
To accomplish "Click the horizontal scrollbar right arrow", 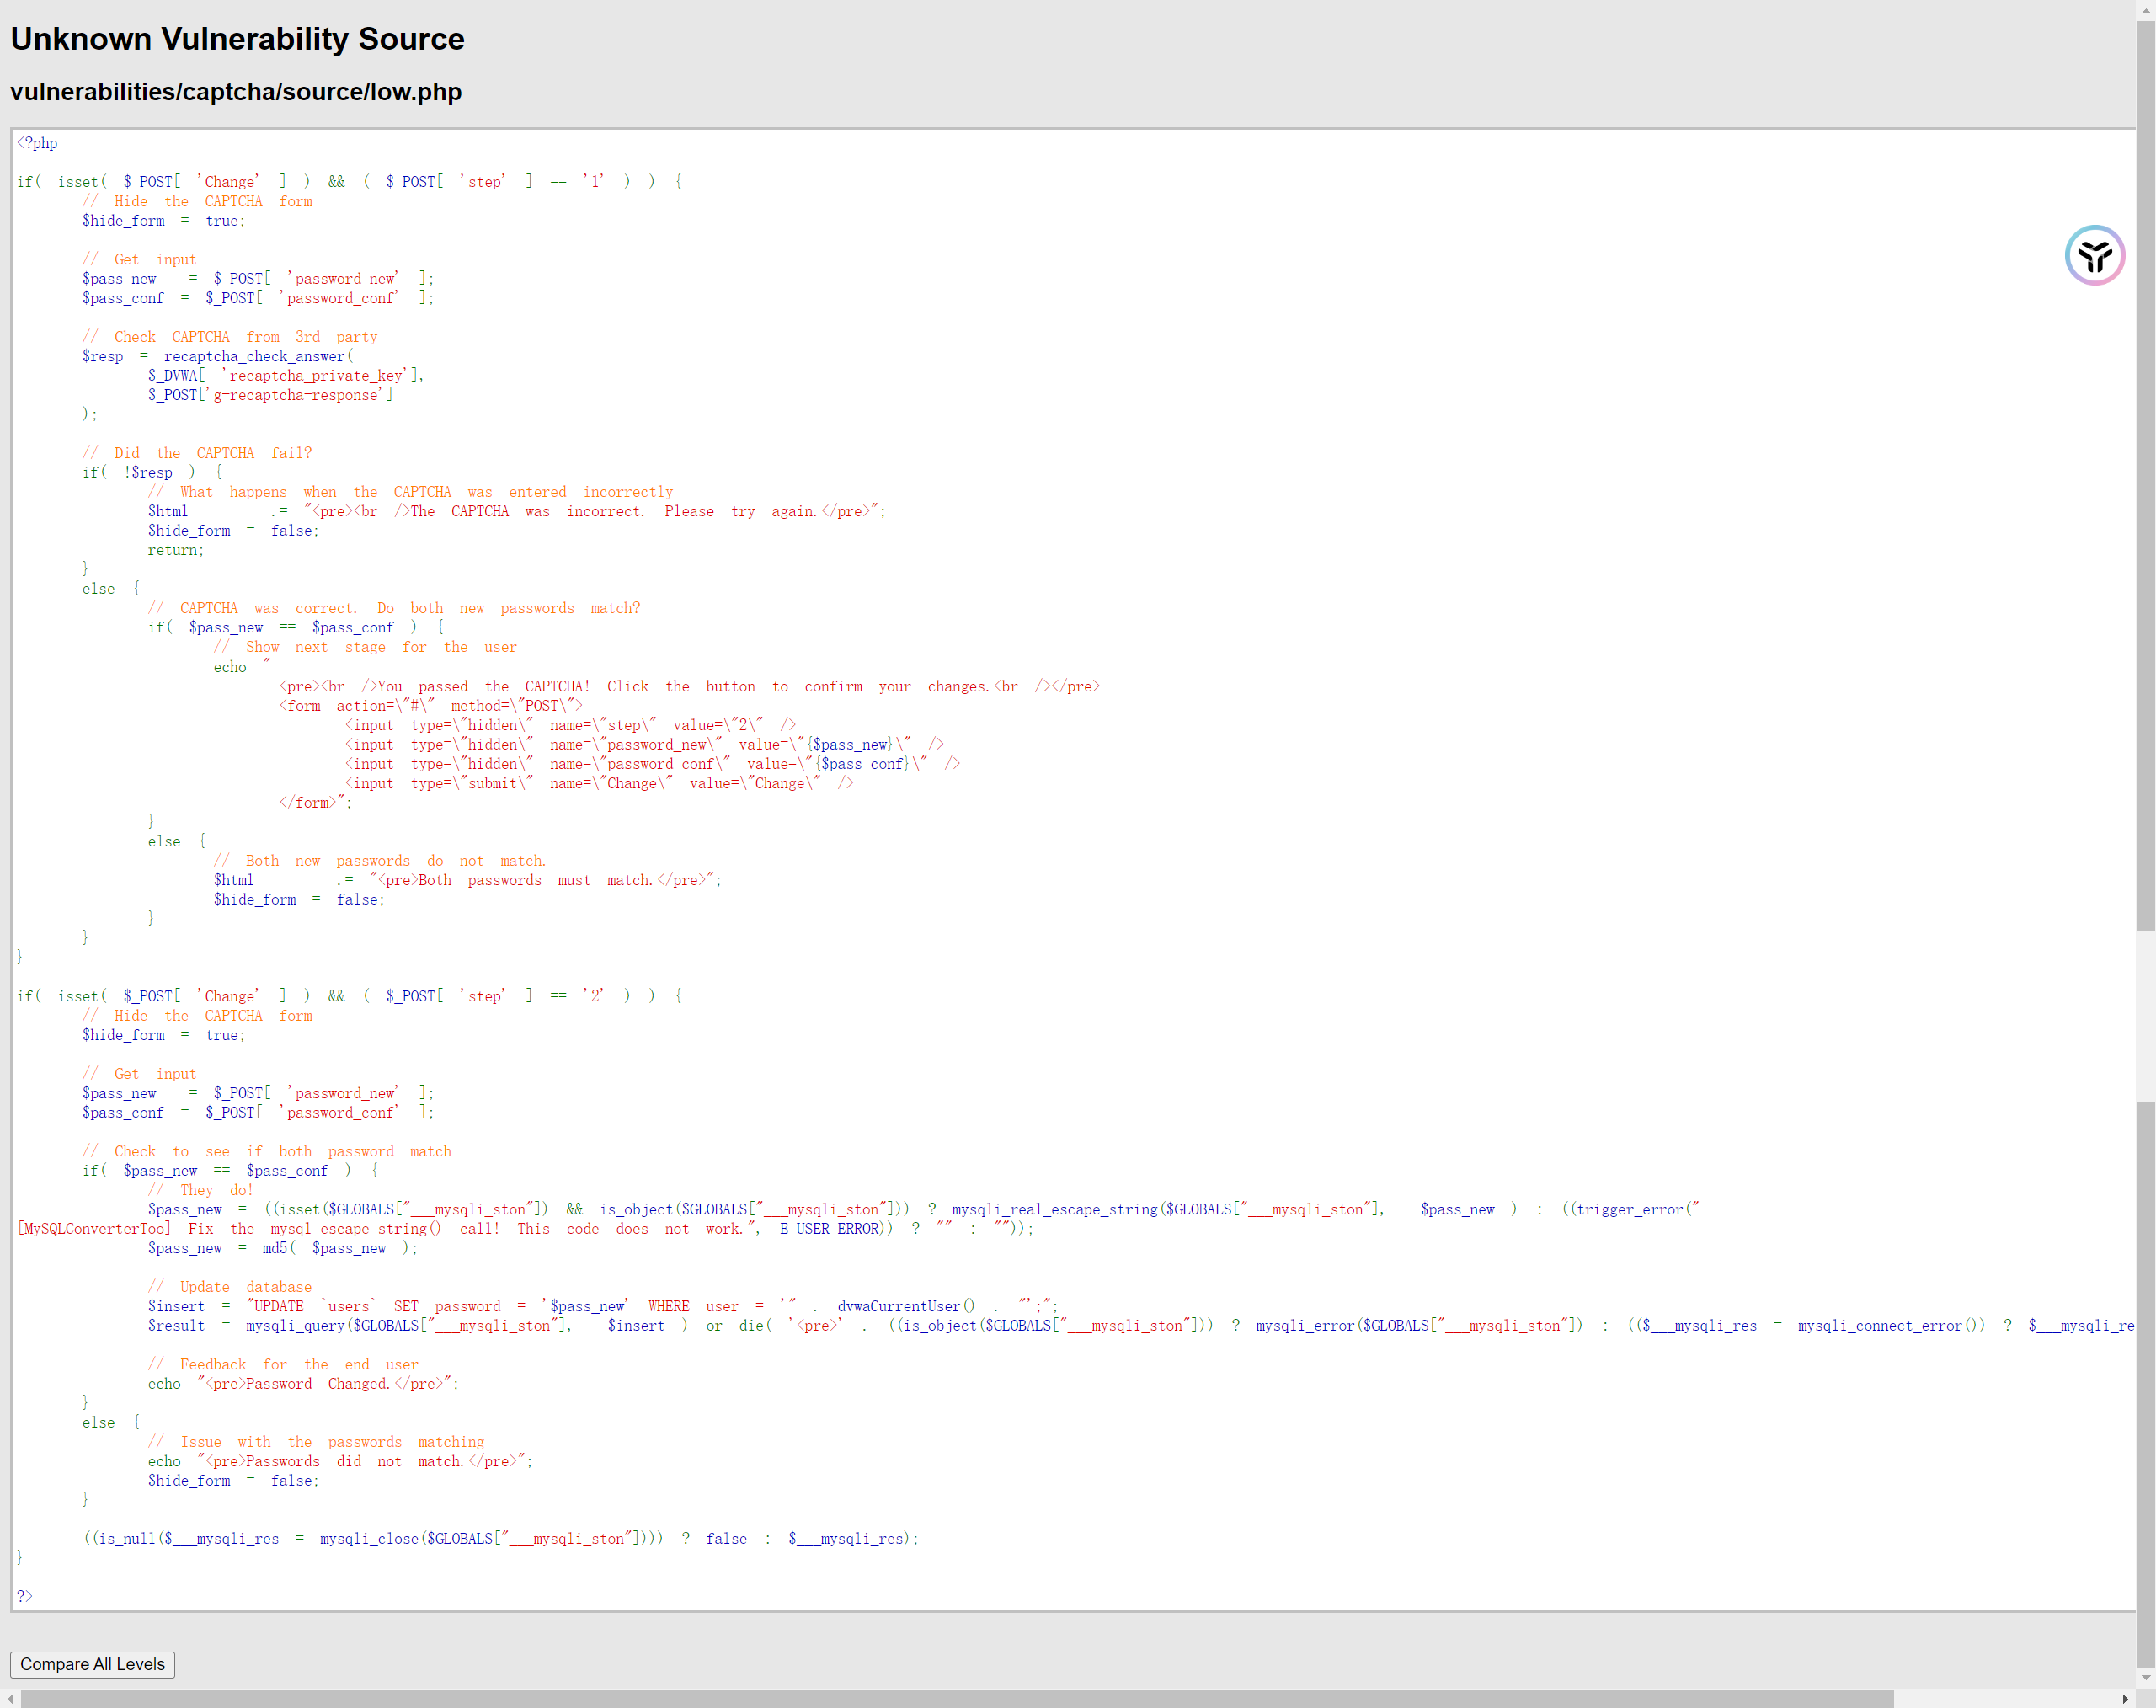I will pos(2125,1698).
